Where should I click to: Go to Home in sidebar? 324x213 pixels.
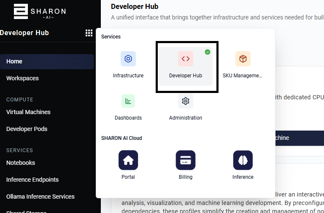(47, 61)
